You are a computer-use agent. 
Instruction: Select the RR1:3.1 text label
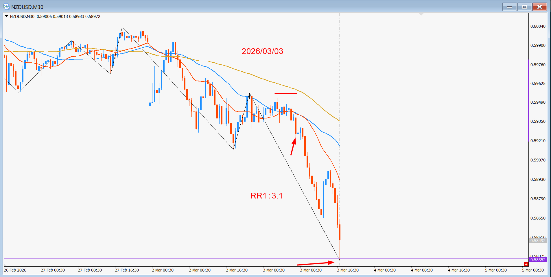pos(266,196)
